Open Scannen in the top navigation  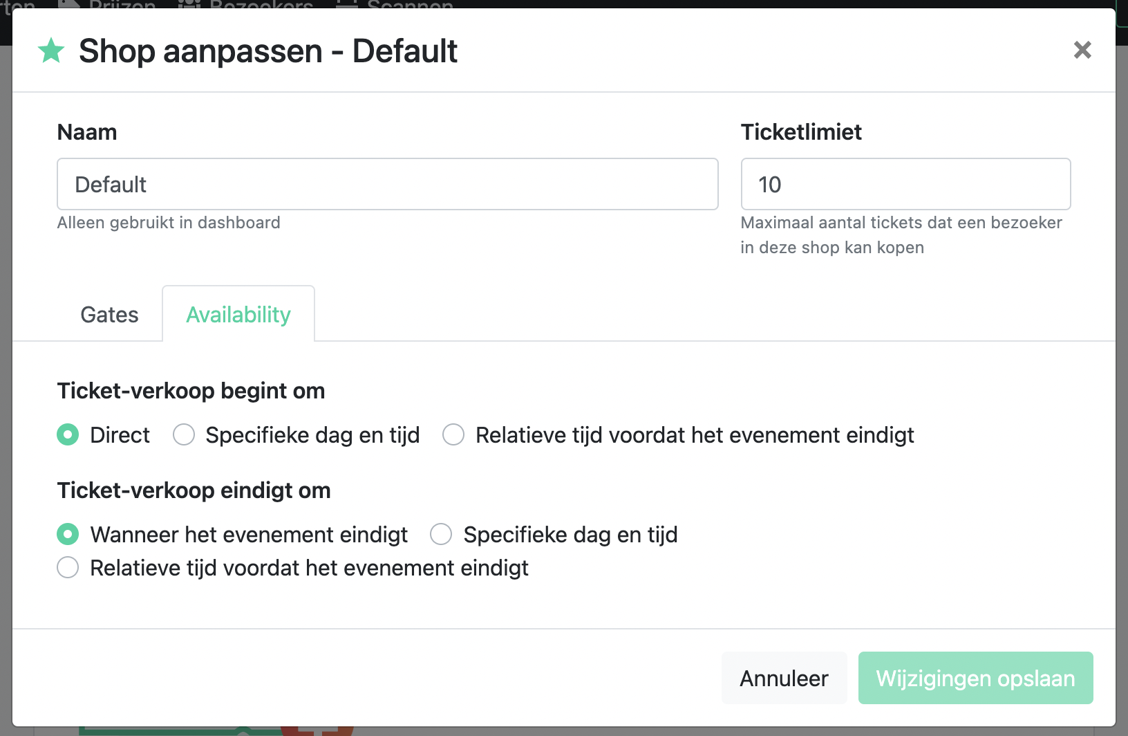(x=410, y=5)
